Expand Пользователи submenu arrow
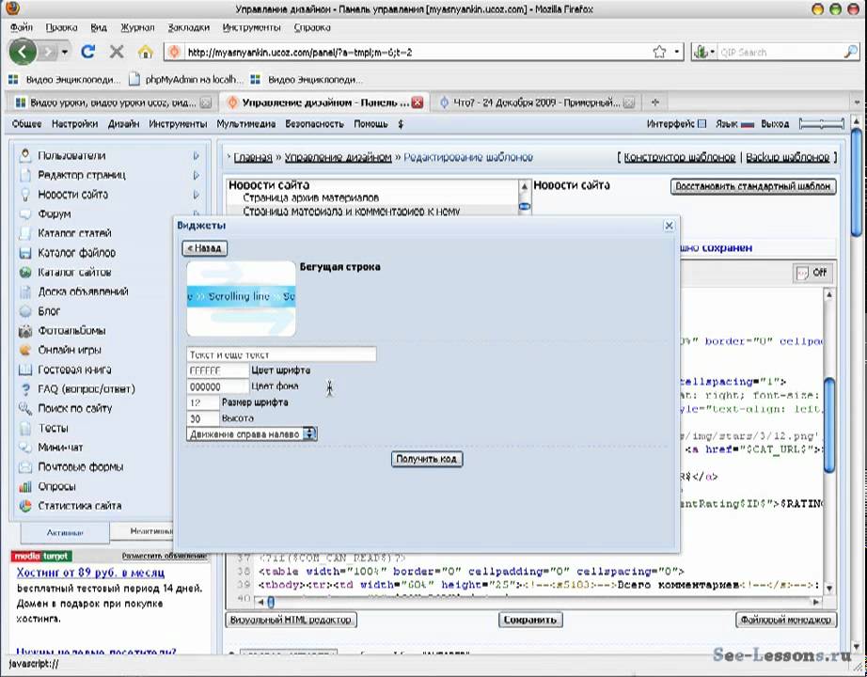The image size is (867, 677). pos(196,156)
